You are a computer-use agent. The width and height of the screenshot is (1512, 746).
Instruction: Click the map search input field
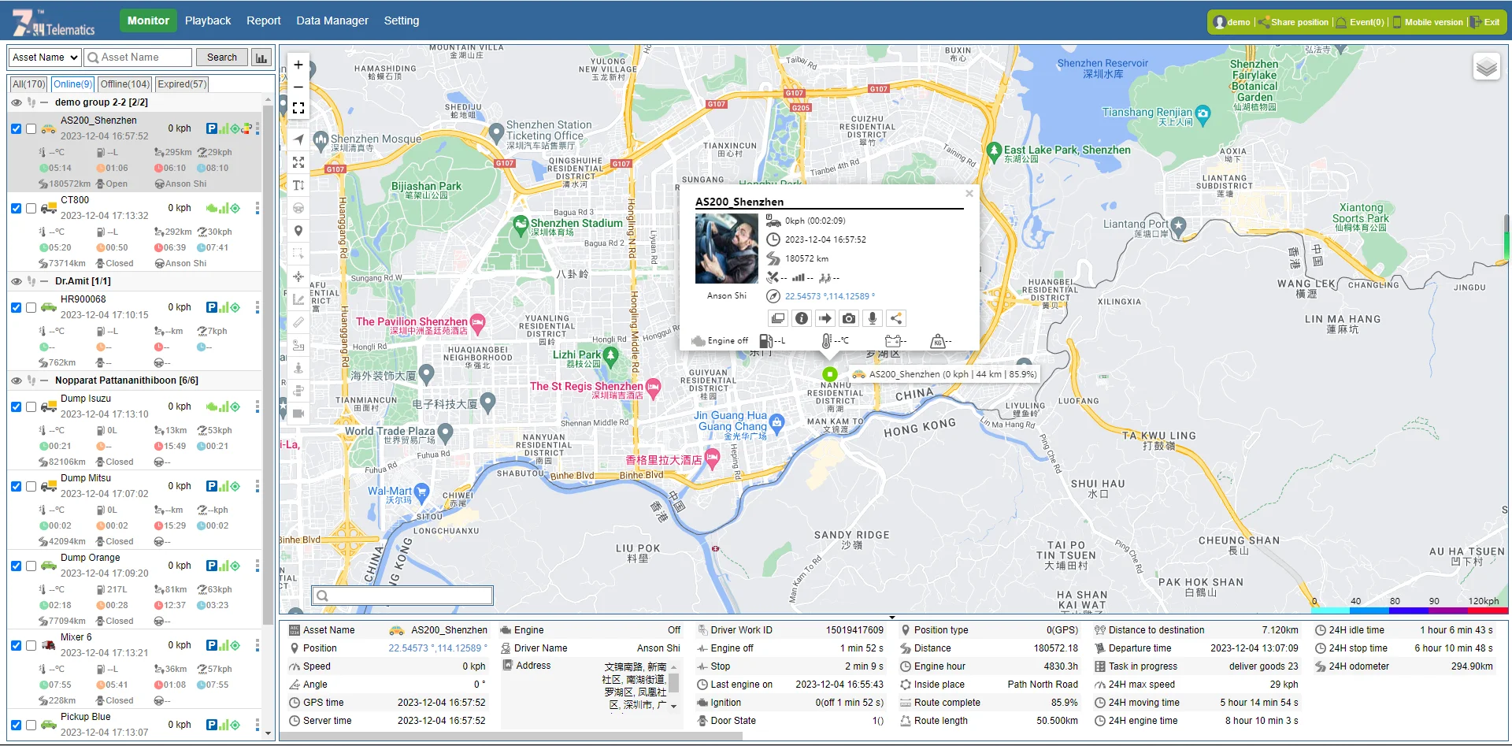coord(402,595)
